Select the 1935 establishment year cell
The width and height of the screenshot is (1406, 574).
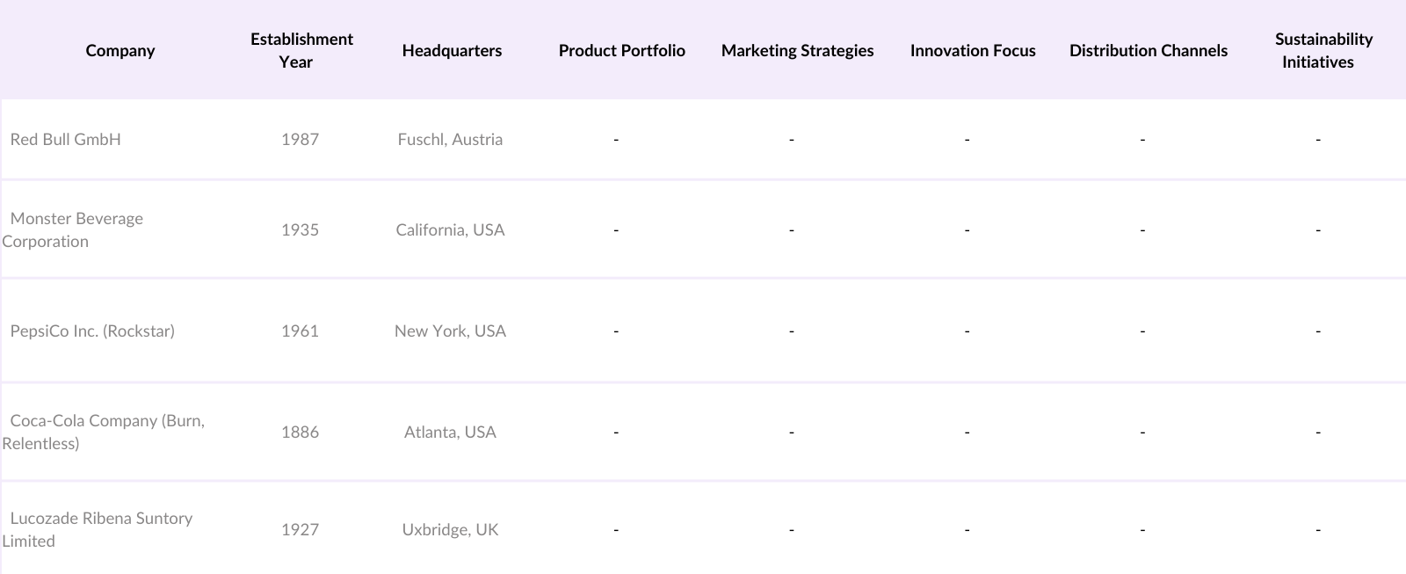pos(300,230)
